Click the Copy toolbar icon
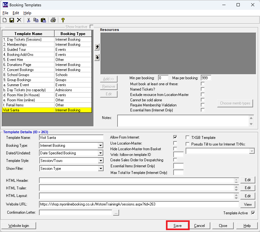Screen dimensions: 260x232 (x=36, y=20)
